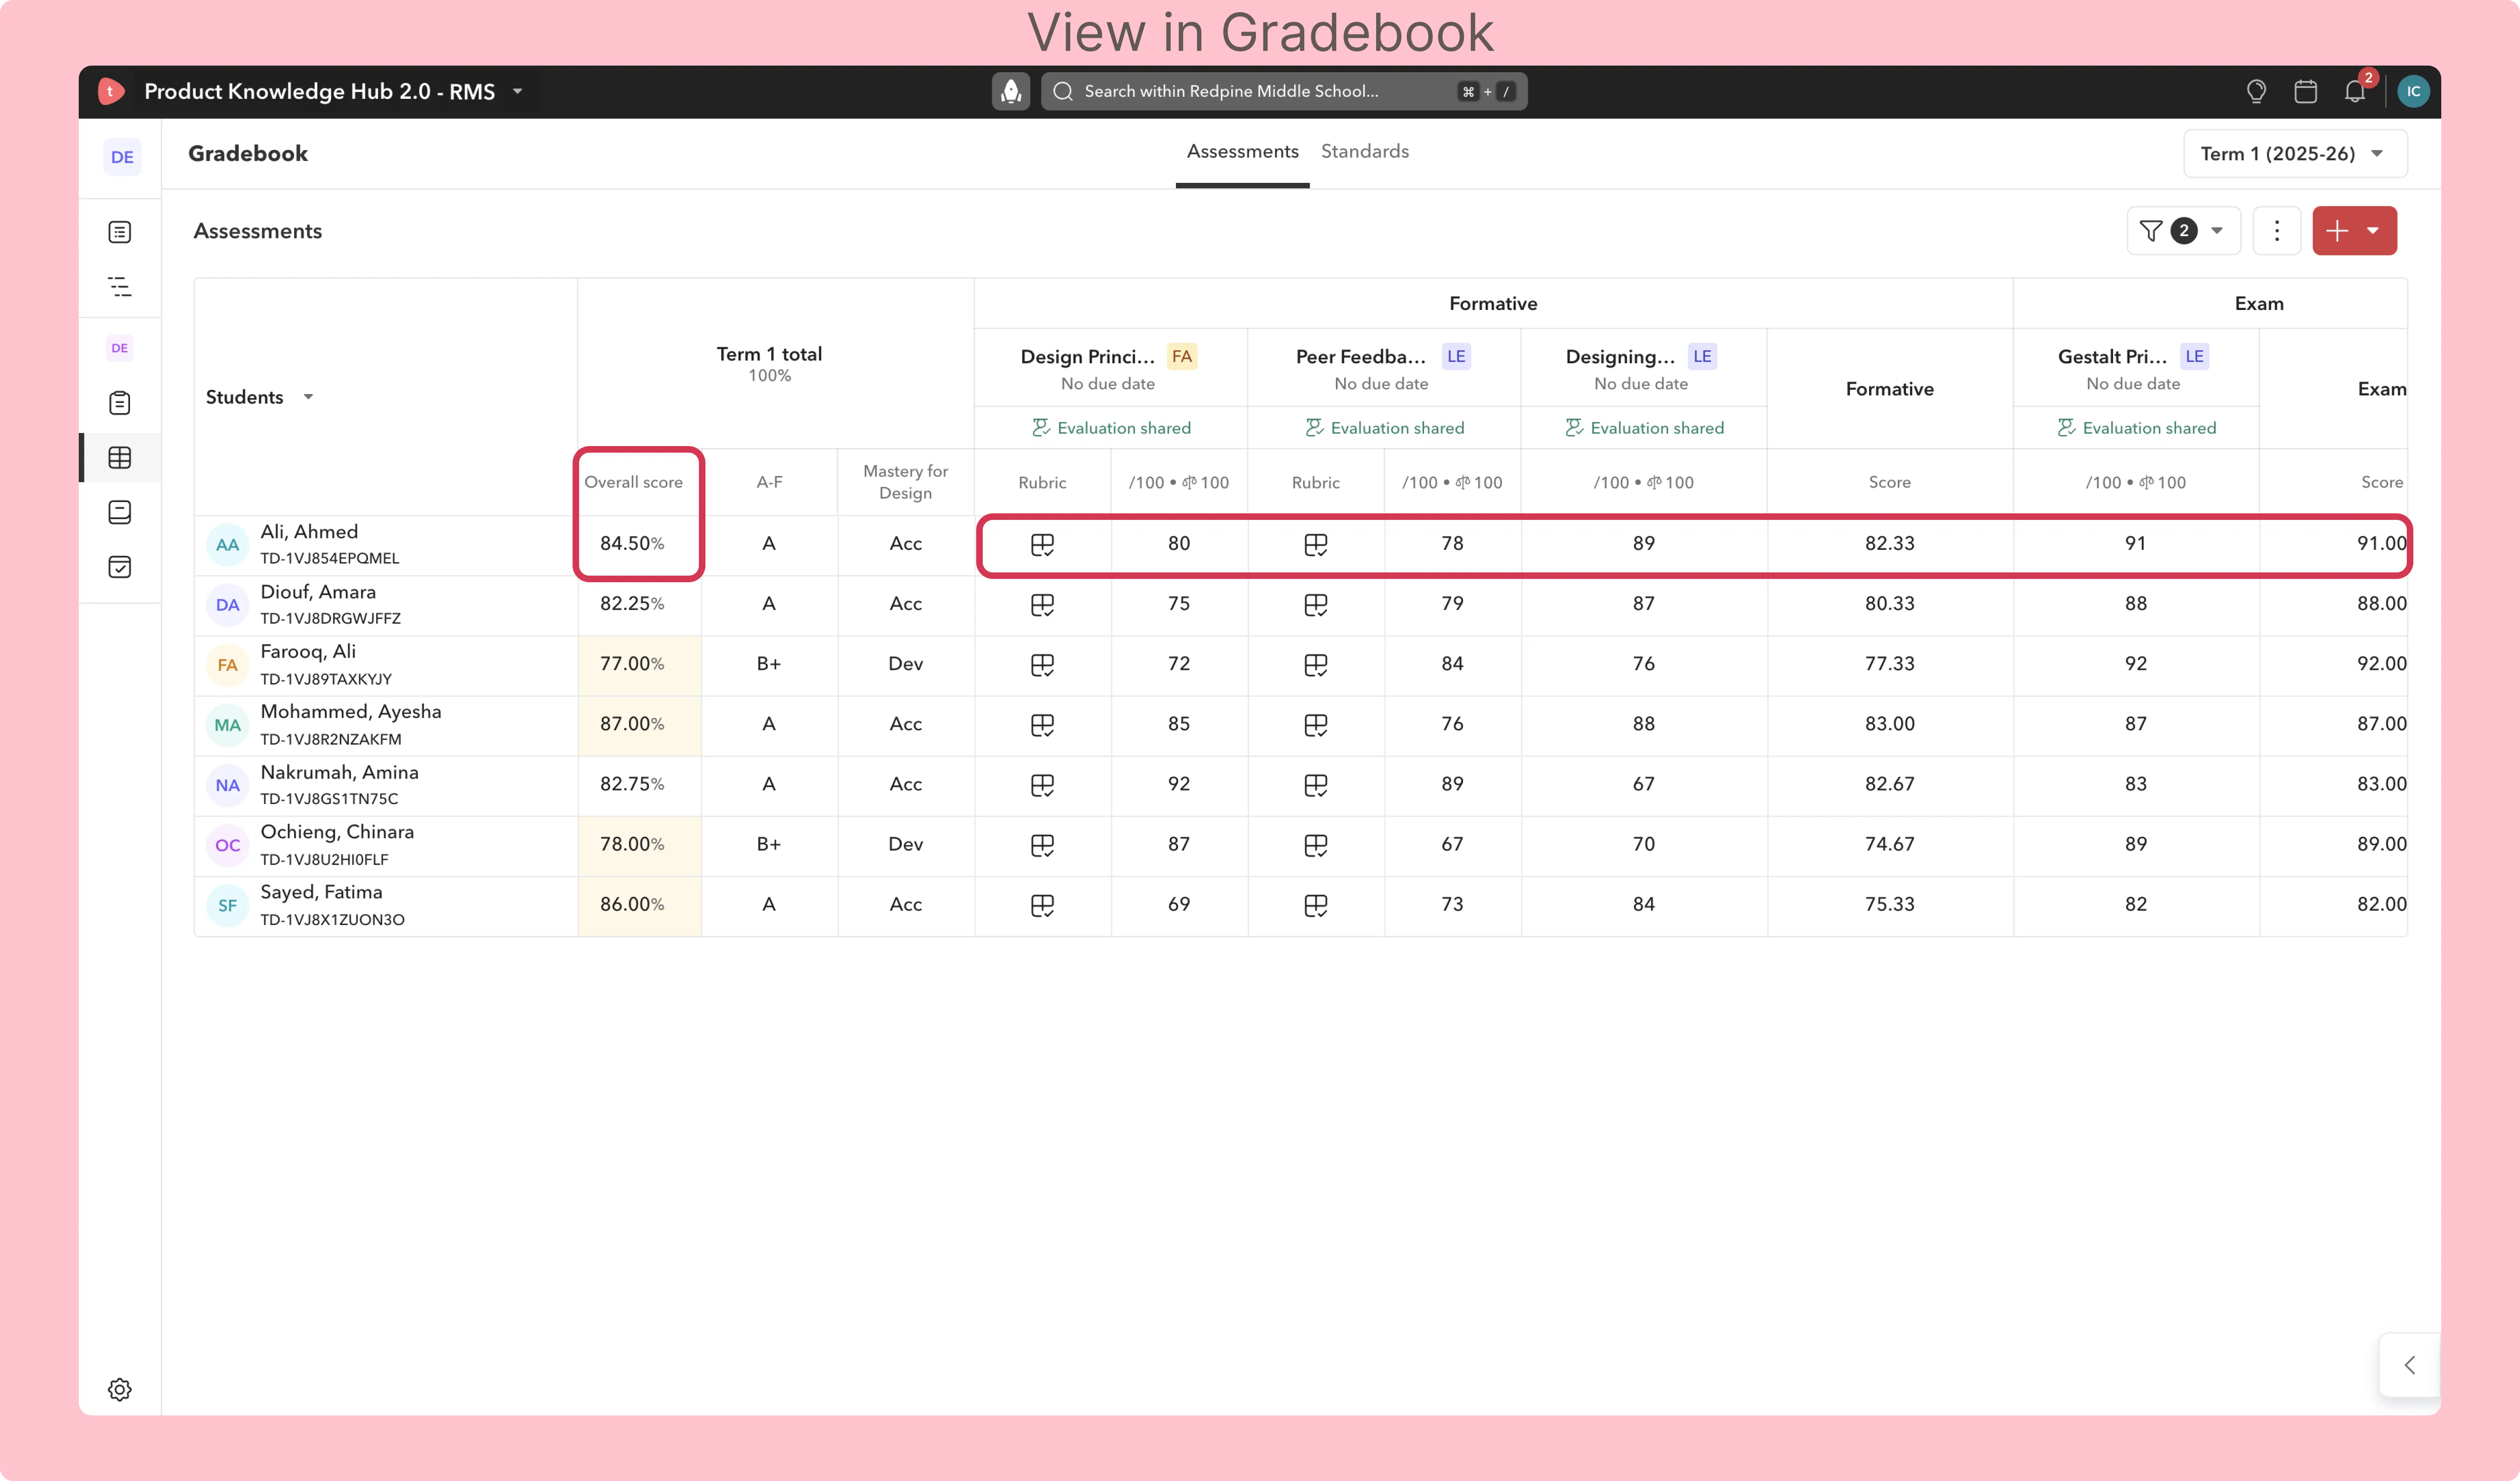Open Ochieng, Chinara's Design Principles rubric icon
The width and height of the screenshot is (2520, 1481).
click(1042, 845)
